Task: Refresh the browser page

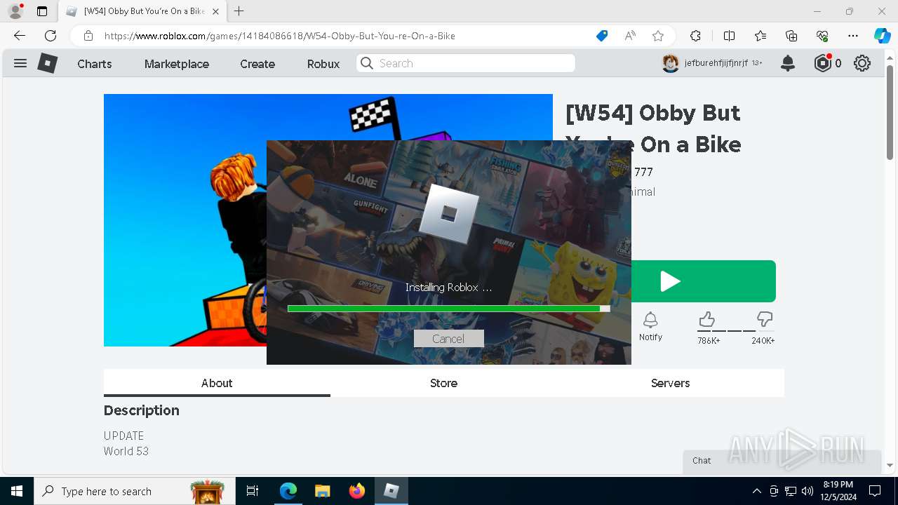Action: (x=51, y=36)
